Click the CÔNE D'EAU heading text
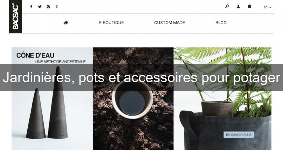 [35, 55]
